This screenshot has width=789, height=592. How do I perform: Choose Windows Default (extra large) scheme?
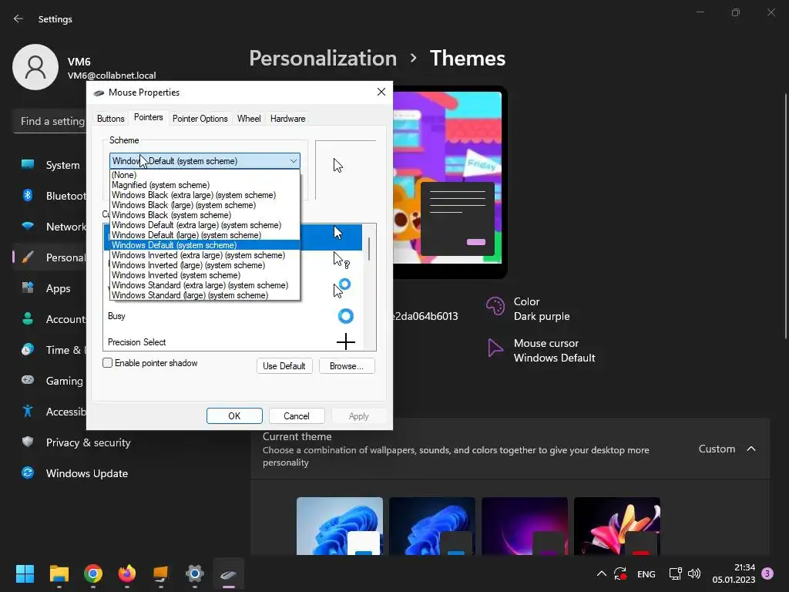pyautogui.click(x=205, y=226)
